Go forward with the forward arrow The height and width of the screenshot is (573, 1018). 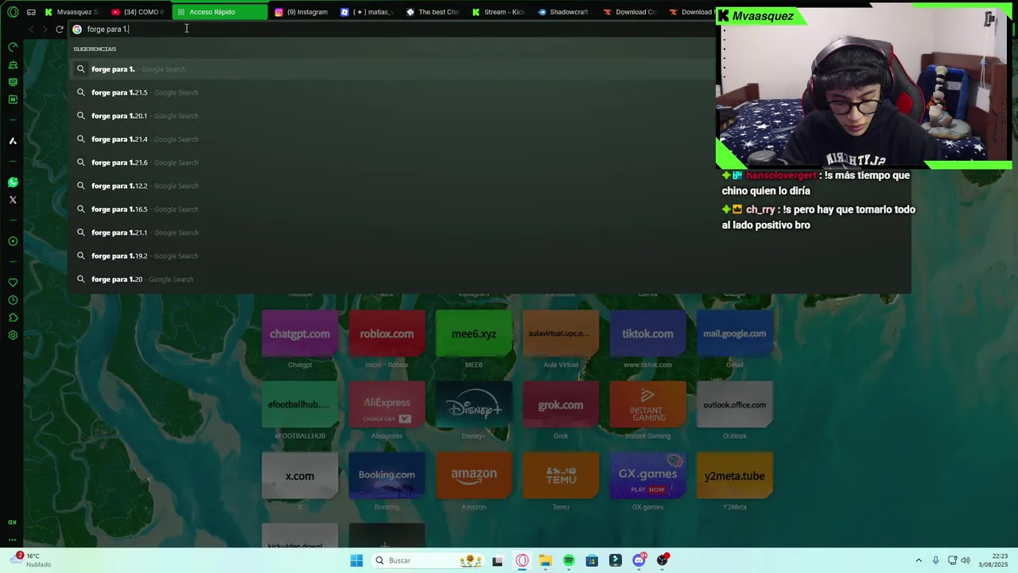tap(45, 29)
